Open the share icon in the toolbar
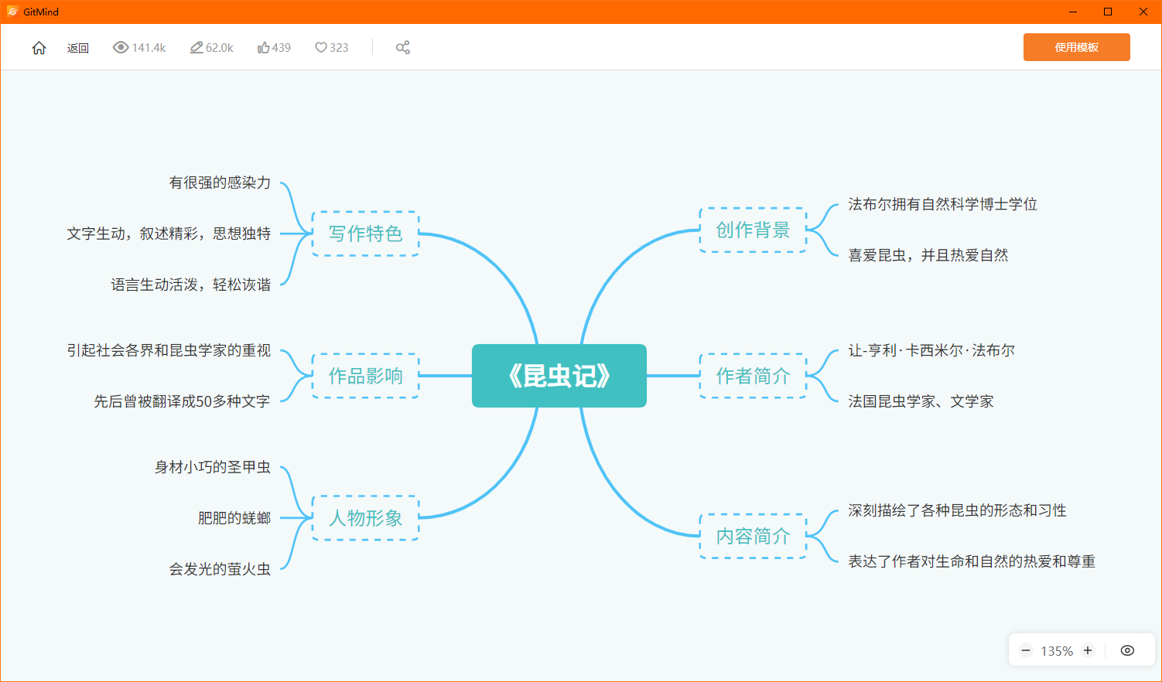This screenshot has height=682, width=1162. (402, 47)
